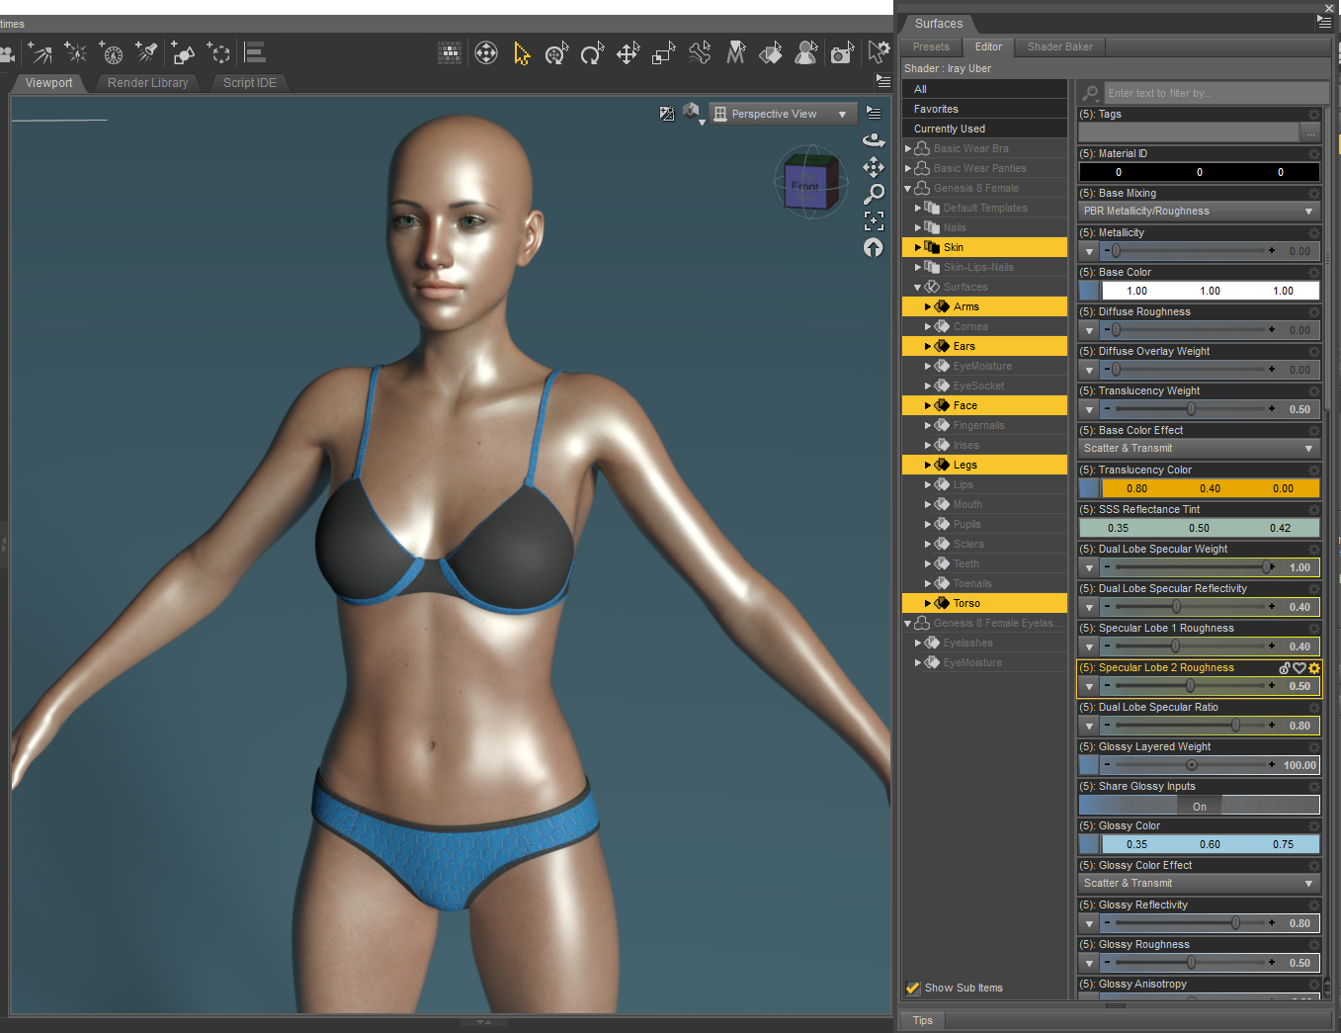Open the Translucency Color swatch
The image size is (1341, 1033).
pos(1089,488)
